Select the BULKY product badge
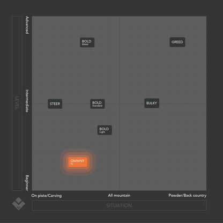 click(x=152, y=103)
